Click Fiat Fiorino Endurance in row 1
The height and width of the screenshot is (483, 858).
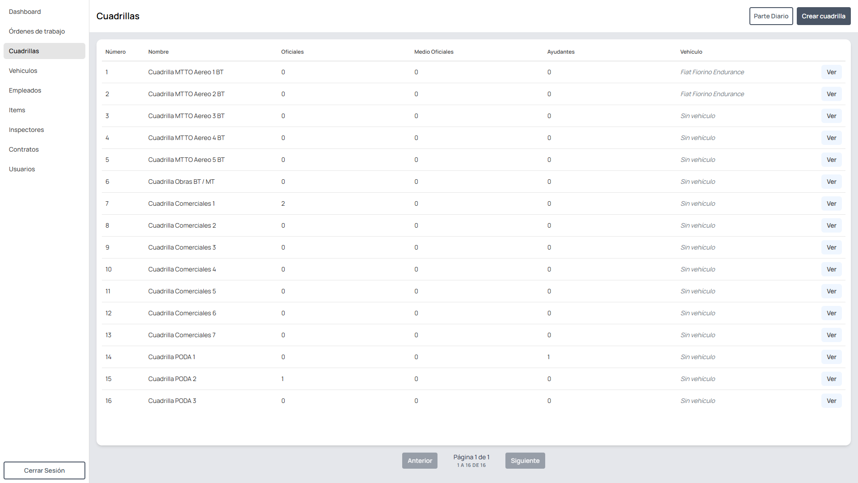tap(712, 72)
